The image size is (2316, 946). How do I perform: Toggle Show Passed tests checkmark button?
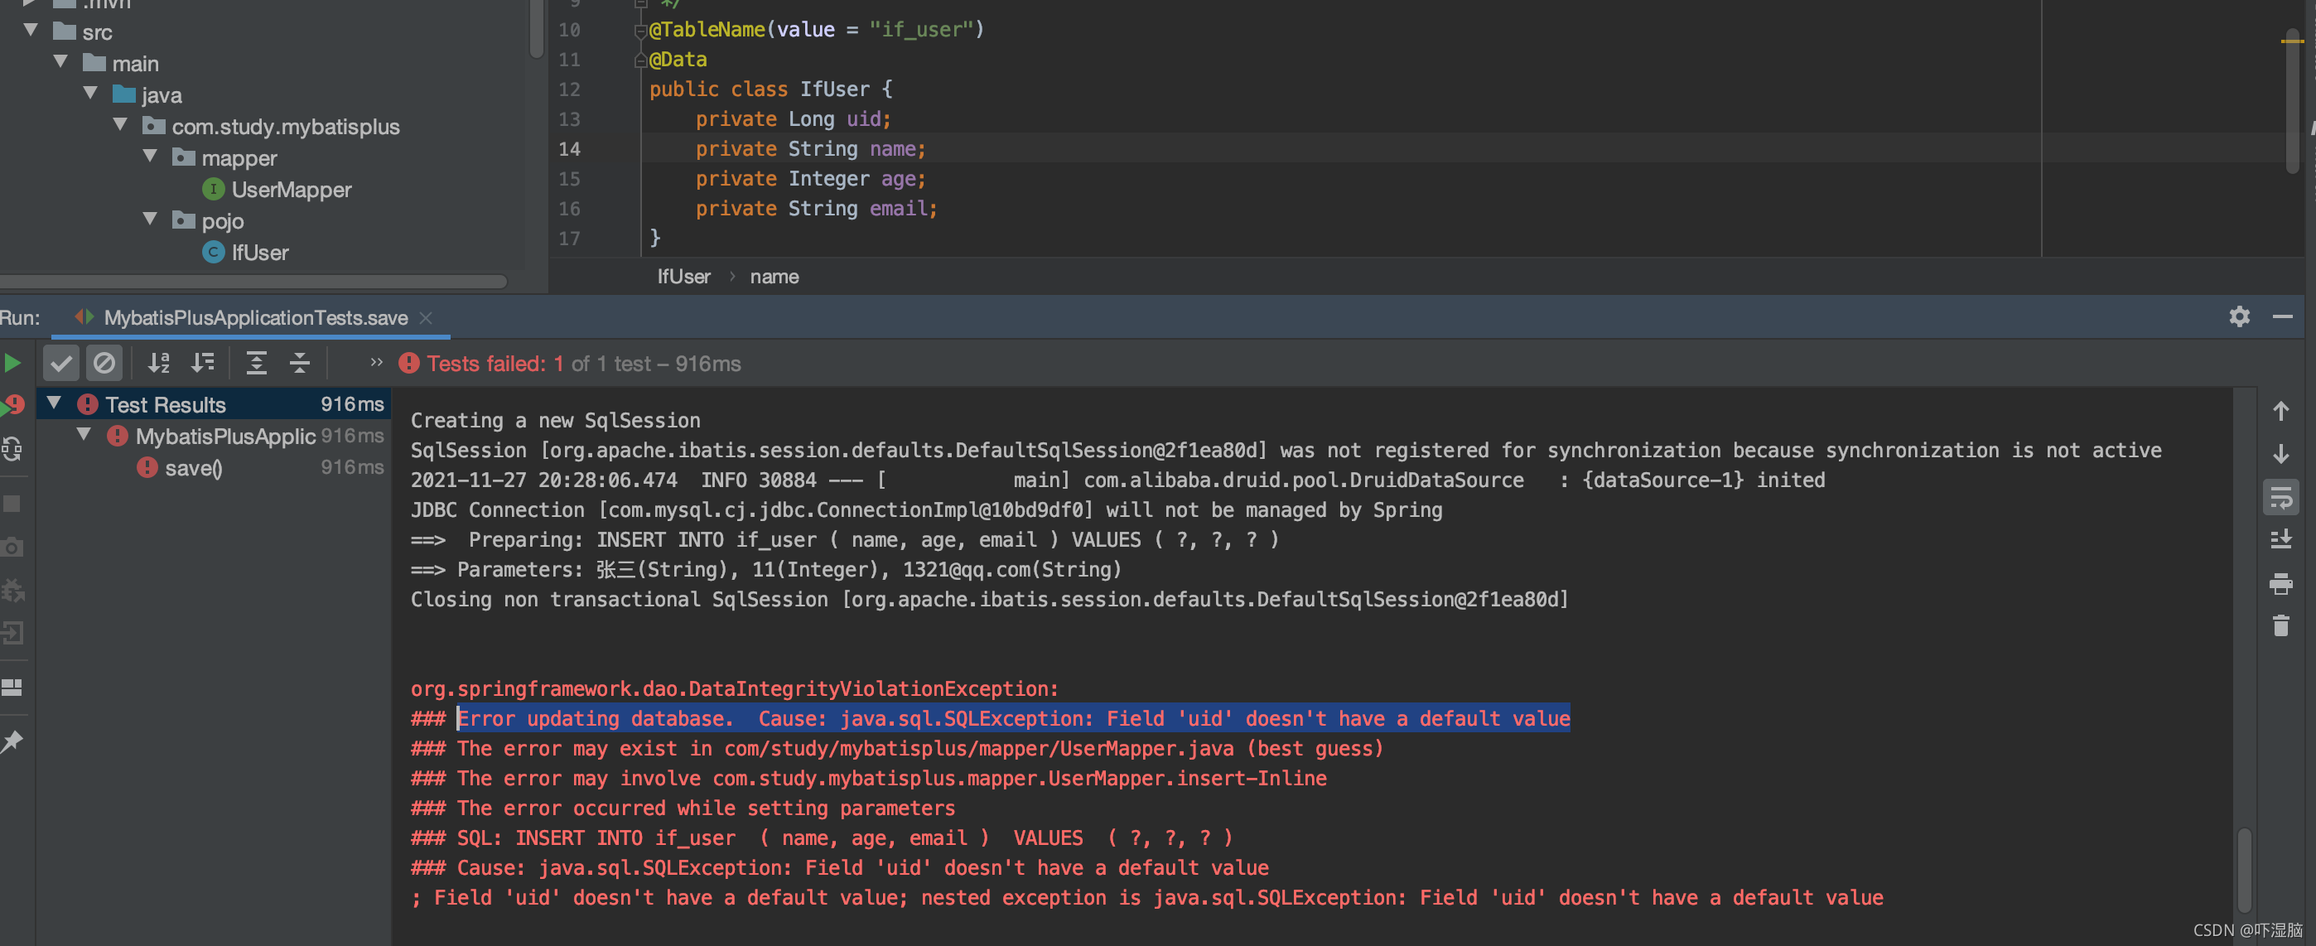61,364
